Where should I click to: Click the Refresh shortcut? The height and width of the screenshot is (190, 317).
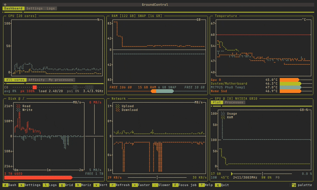pos(119,185)
